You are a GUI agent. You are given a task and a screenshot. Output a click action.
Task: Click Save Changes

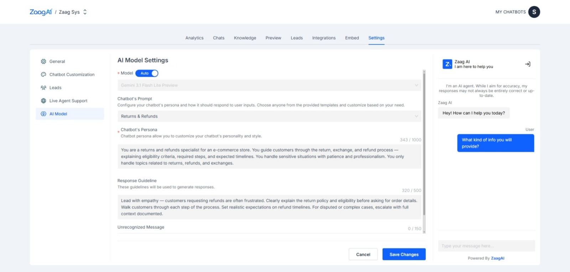click(404, 255)
